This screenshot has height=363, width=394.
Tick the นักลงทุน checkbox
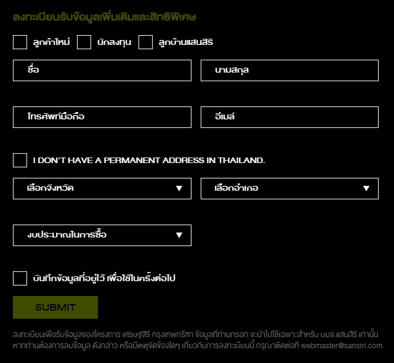pos(84,42)
